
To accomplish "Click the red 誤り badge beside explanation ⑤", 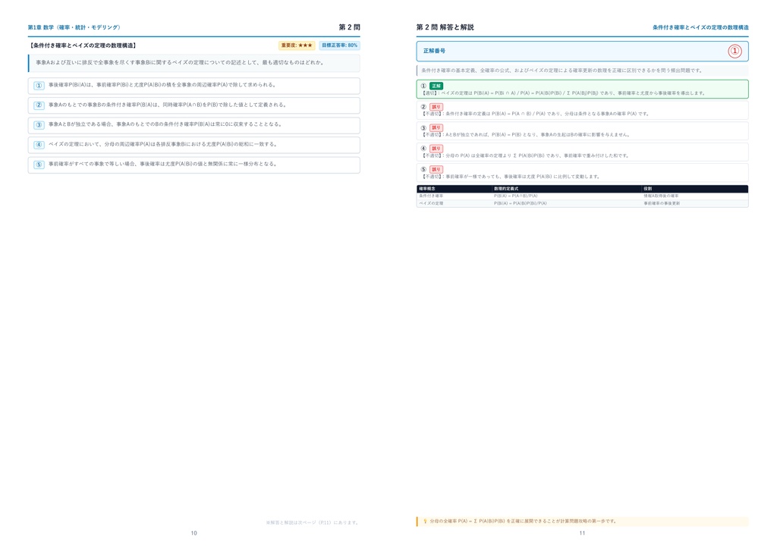I will [x=436, y=169].
